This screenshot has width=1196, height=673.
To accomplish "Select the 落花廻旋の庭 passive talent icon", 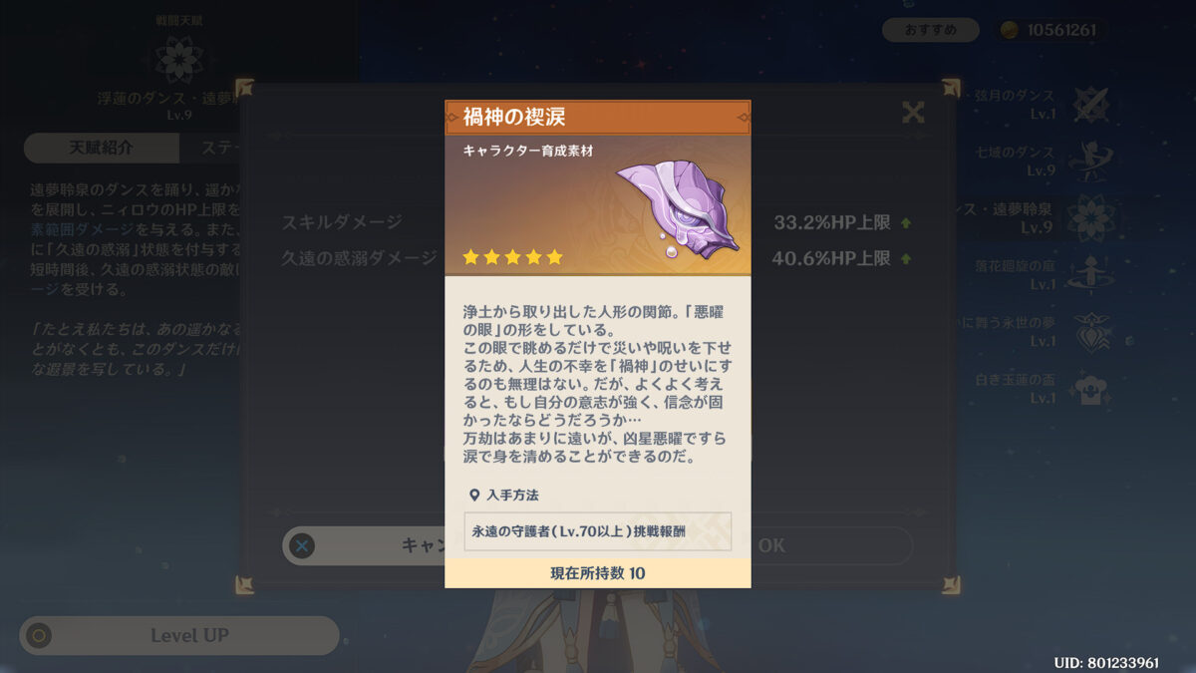I will (1090, 275).
